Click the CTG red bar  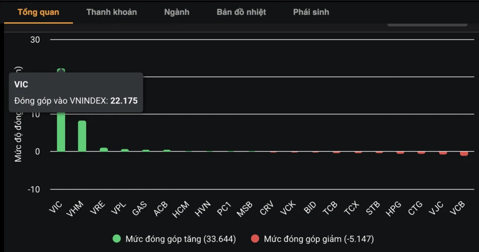pos(421,153)
